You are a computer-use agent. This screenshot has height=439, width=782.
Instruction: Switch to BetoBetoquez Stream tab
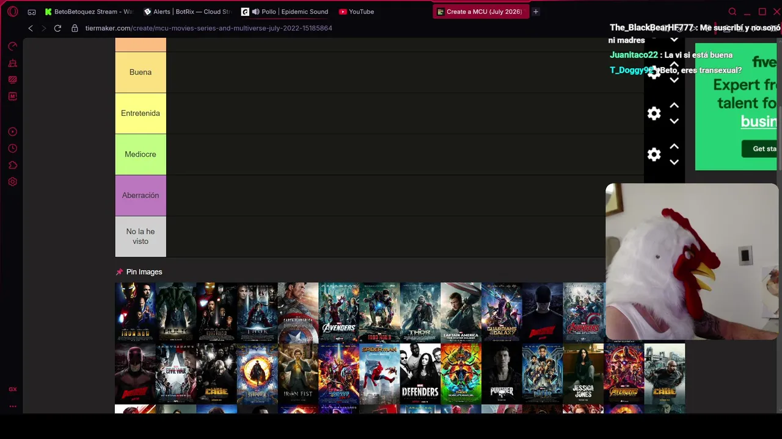pos(89,12)
